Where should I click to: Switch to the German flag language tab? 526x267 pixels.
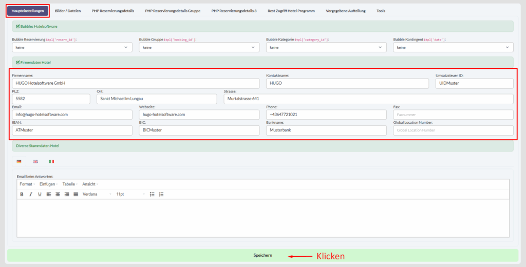click(x=19, y=161)
